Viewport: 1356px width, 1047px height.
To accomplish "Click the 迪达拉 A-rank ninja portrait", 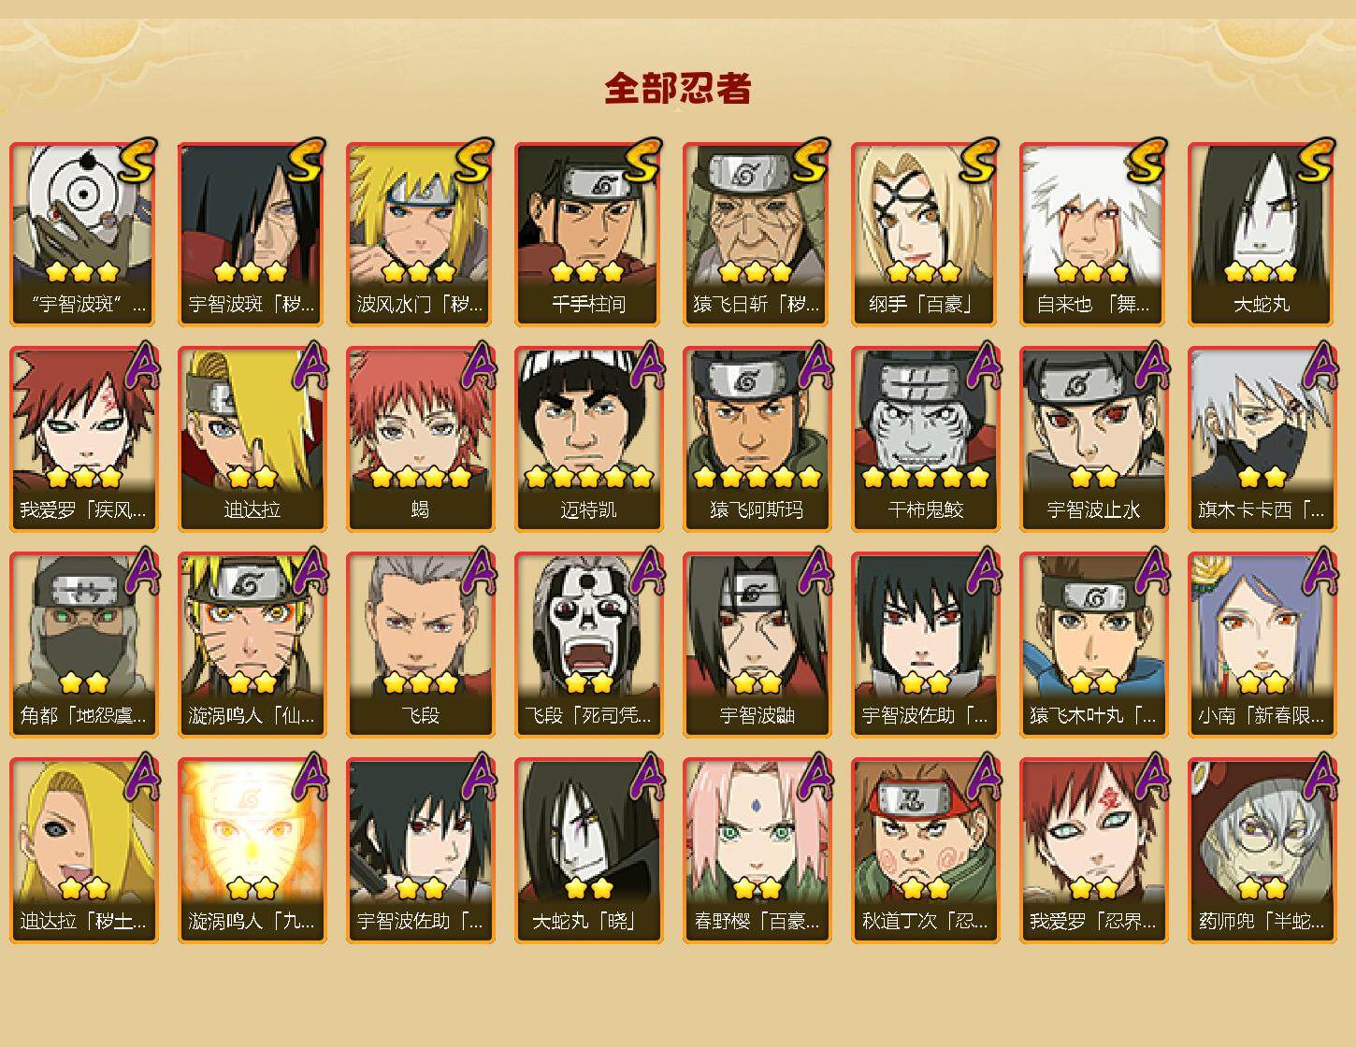I will 252,439.
